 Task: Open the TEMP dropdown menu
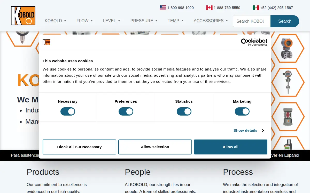coord(175,21)
